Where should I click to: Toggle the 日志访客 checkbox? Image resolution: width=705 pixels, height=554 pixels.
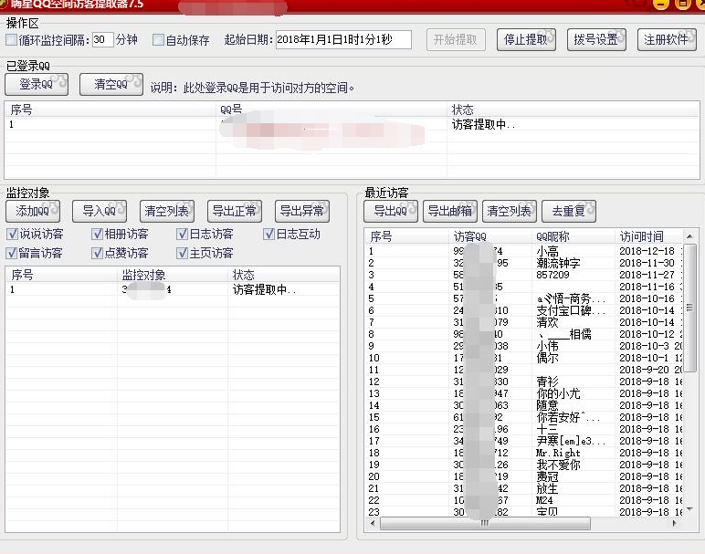pos(182,234)
